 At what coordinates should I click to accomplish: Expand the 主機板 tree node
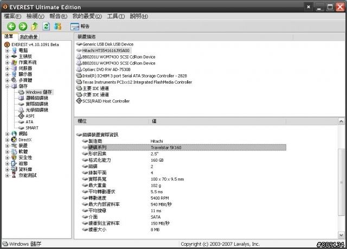(x=7, y=56)
